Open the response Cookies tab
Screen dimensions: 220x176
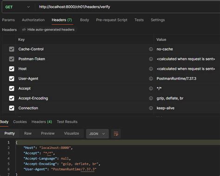pyautogui.click(x=20, y=122)
